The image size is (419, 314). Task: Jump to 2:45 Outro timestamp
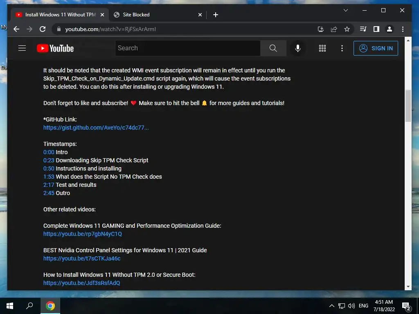pyautogui.click(x=49, y=193)
